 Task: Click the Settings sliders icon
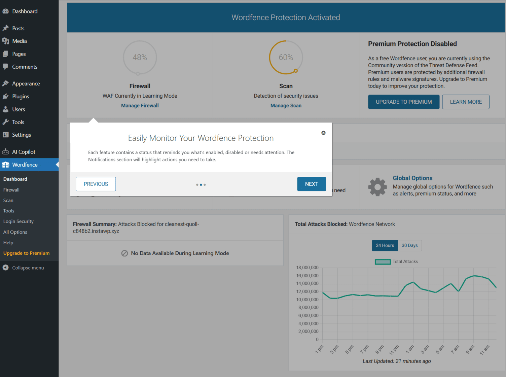click(x=6, y=135)
